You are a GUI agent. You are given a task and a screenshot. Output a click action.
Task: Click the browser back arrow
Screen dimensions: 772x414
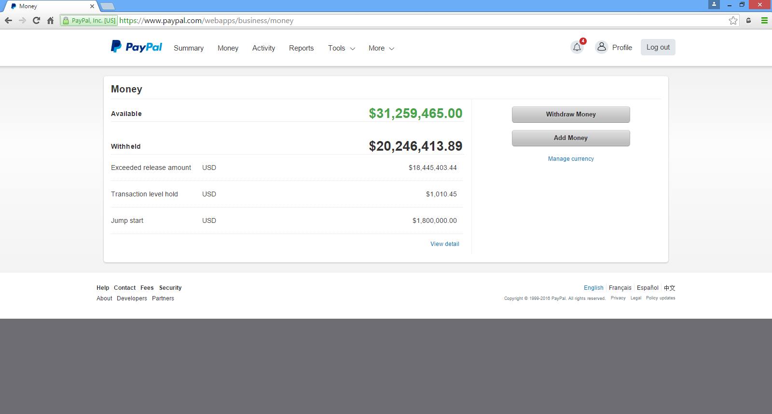click(x=8, y=21)
